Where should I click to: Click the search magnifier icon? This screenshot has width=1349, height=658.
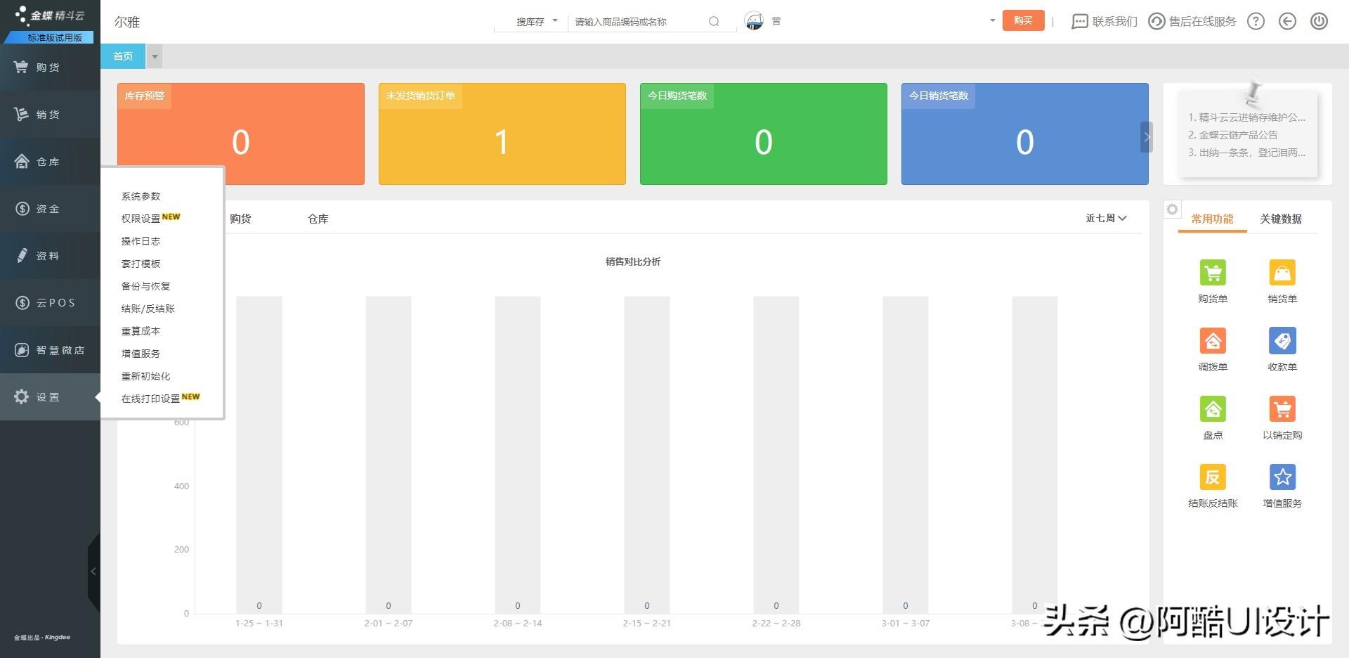[714, 21]
